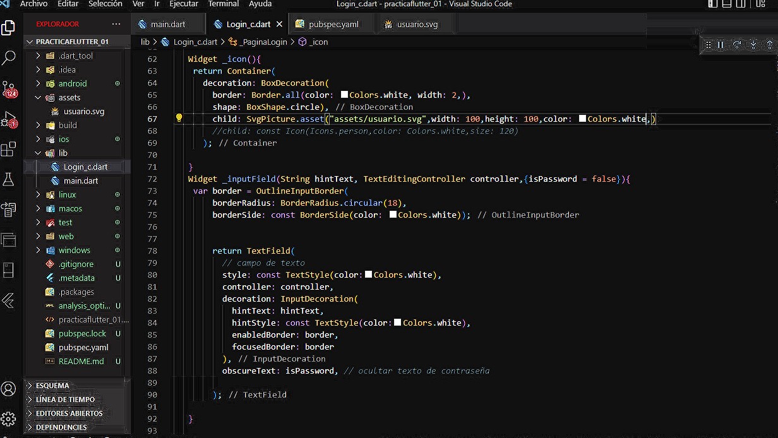
Task: Close the Login_c.dart tab
Action: point(279,25)
